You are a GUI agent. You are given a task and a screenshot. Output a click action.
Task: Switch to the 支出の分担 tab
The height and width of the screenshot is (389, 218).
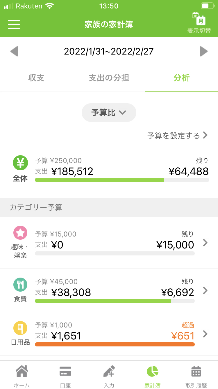pos(109,78)
